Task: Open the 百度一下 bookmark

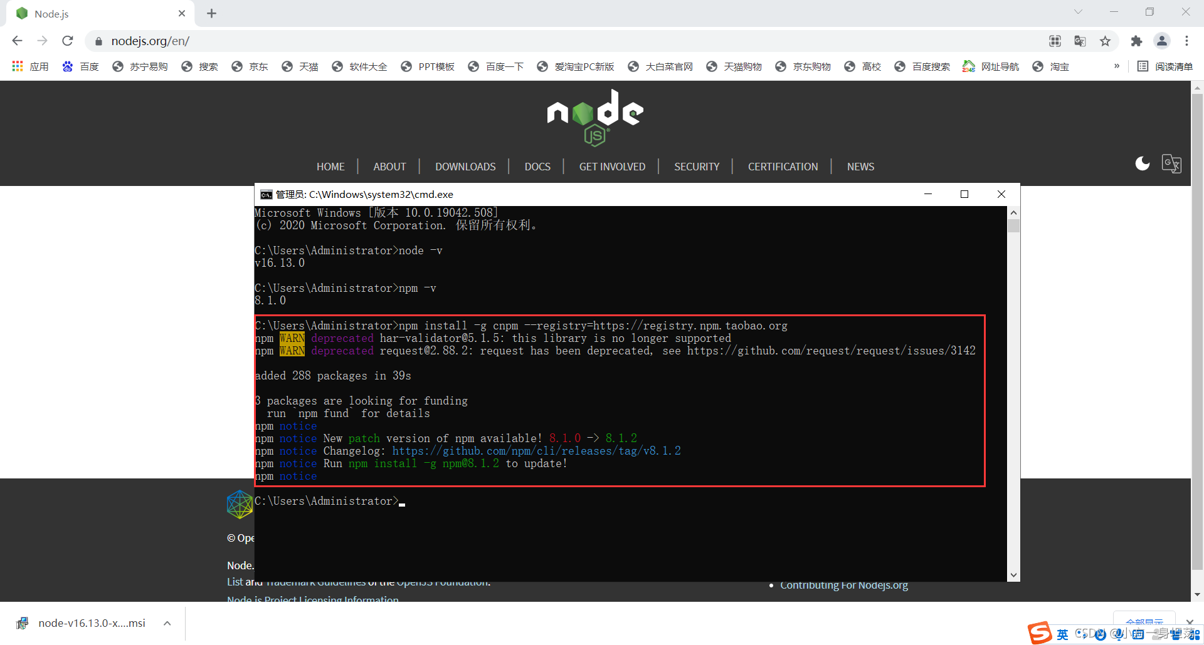Action: point(496,66)
